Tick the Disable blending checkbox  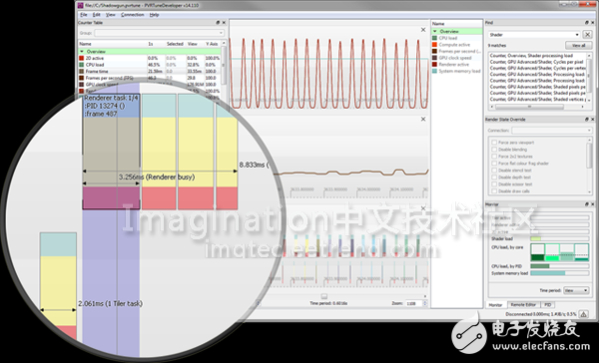point(494,150)
